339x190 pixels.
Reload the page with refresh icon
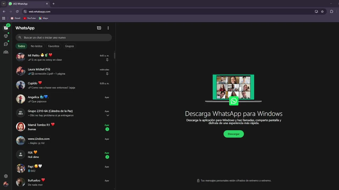pyautogui.click(x=17, y=12)
